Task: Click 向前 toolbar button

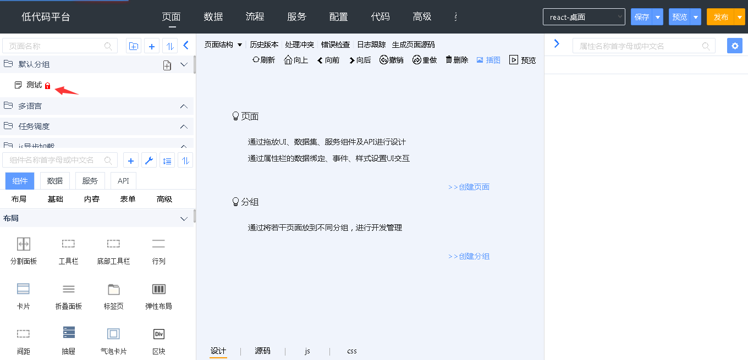Action: coord(328,60)
